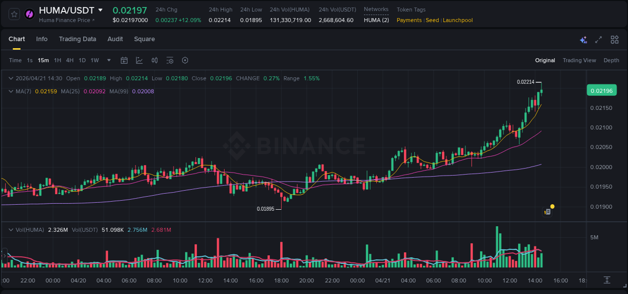Open the Binance AI assistant icon
The image size is (628, 294).
pyautogui.click(x=583, y=40)
